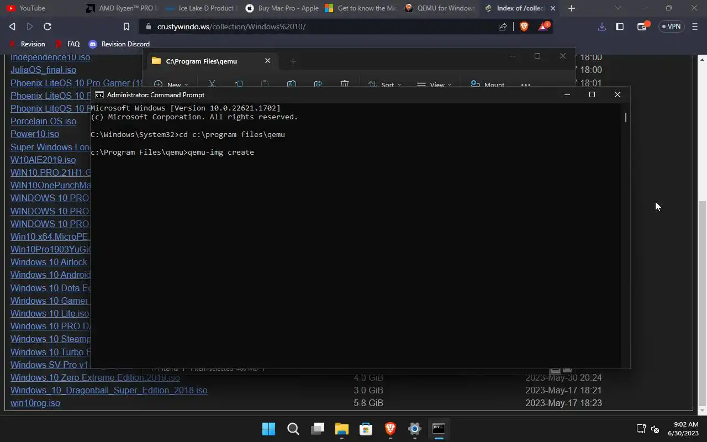The width and height of the screenshot is (707, 442).
Task: Open Brave browser from taskbar
Action: point(391,429)
